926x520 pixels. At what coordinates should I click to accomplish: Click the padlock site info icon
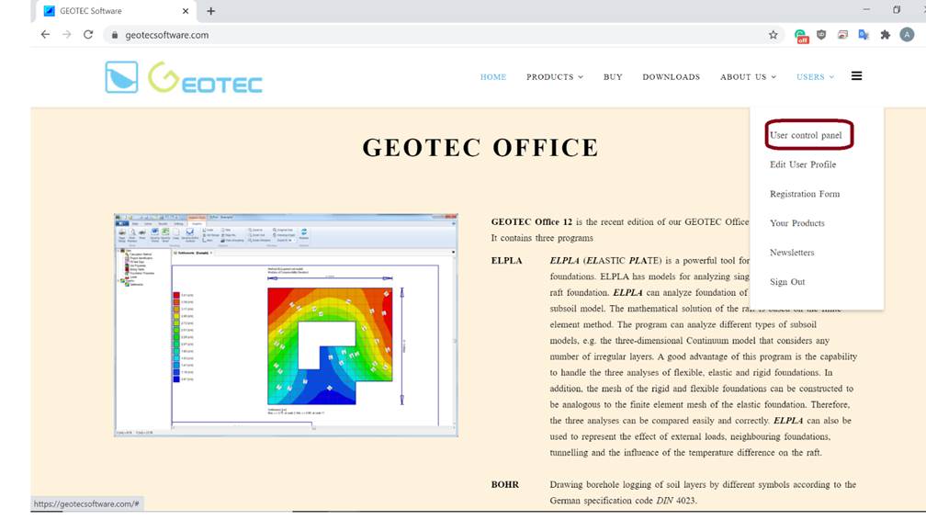coord(115,35)
